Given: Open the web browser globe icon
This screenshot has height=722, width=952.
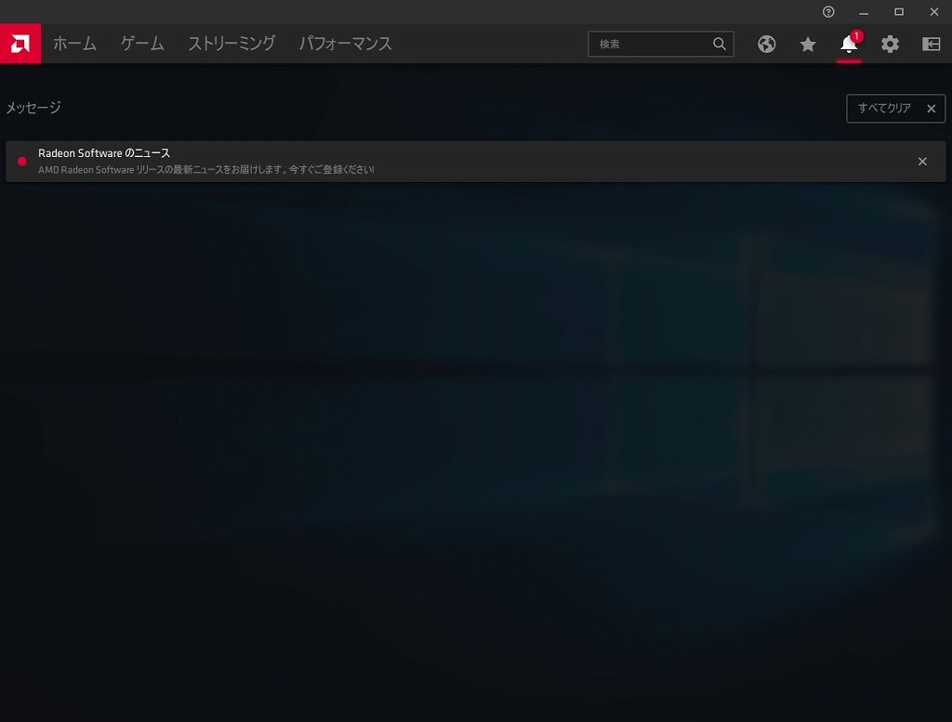Looking at the screenshot, I should click(767, 44).
